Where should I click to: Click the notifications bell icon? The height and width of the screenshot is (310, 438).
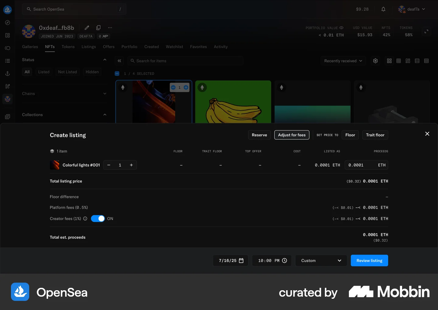(x=383, y=9)
